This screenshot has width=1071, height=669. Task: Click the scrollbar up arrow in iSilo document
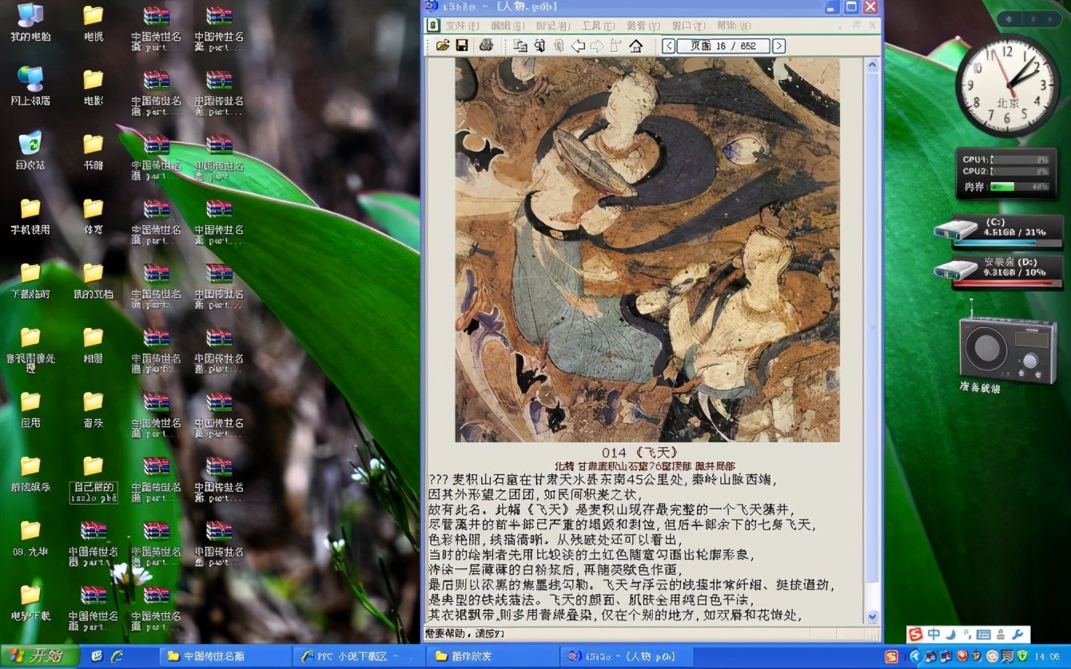(872, 65)
